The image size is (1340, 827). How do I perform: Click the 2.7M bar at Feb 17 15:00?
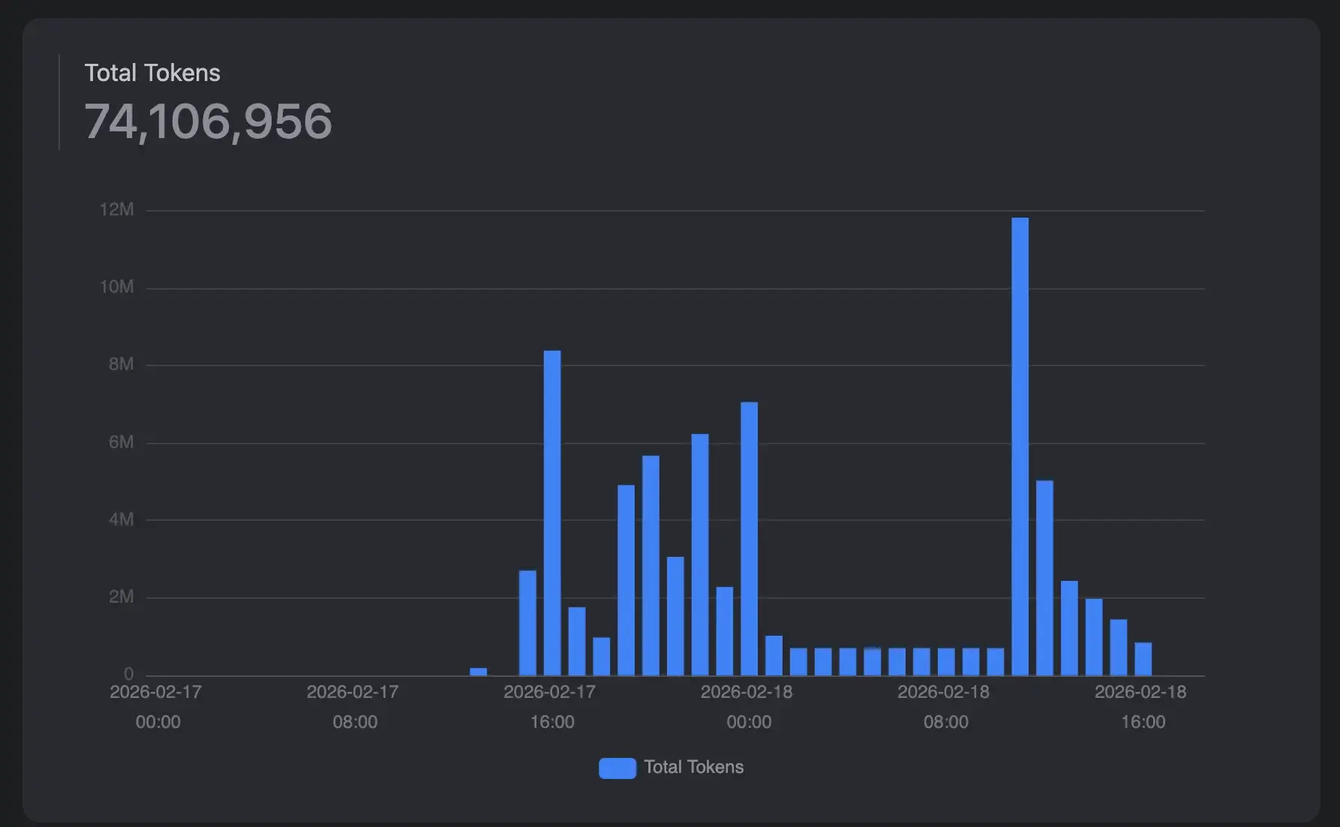(527, 623)
